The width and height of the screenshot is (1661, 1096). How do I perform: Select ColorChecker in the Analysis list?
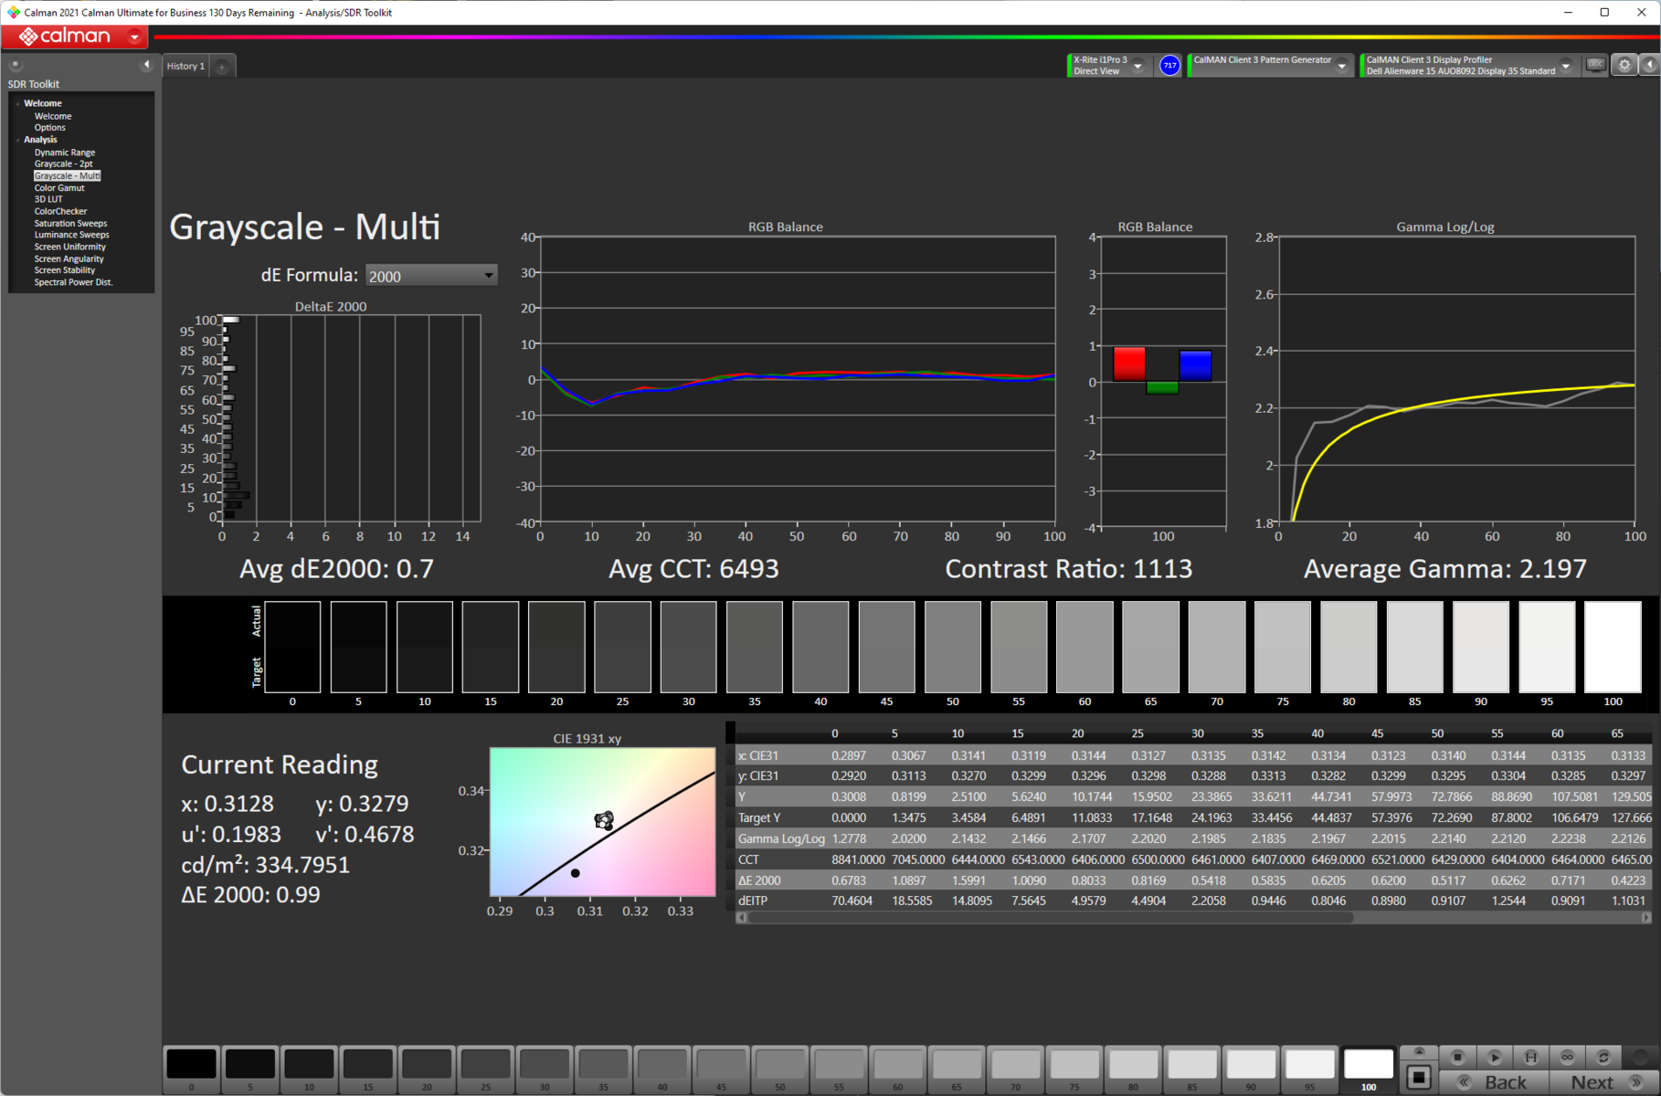tap(60, 211)
